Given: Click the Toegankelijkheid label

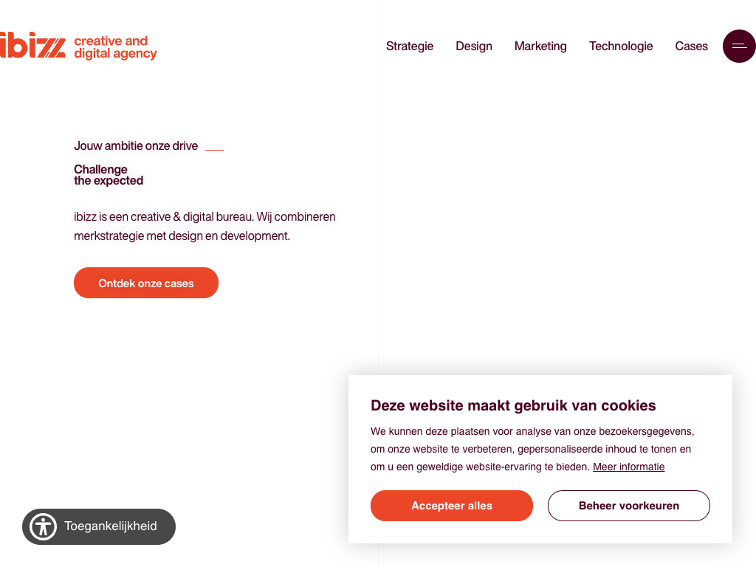Looking at the screenshot, I should click(111, 526).
